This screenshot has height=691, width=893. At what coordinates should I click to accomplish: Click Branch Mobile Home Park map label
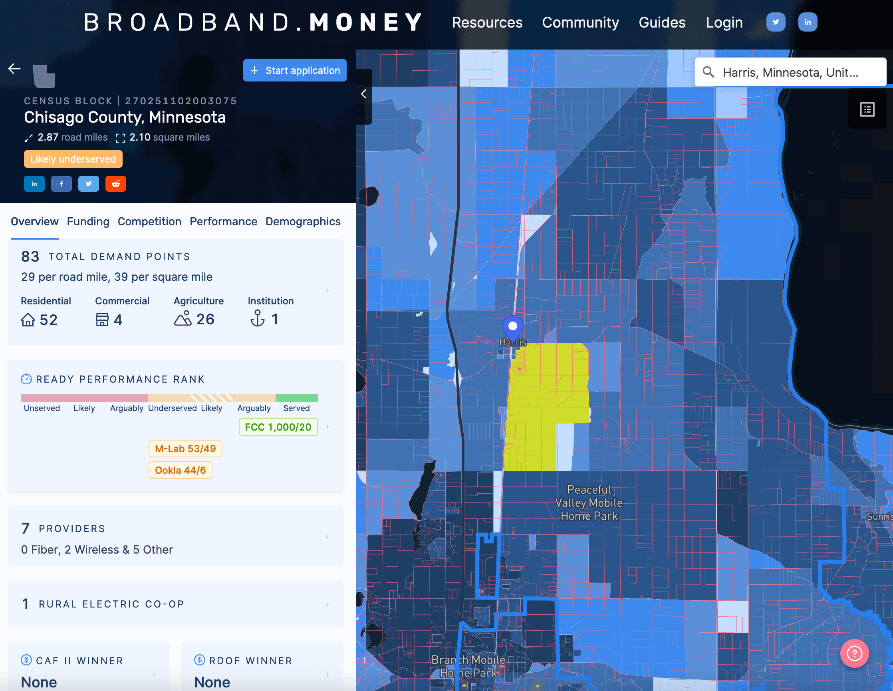468,666
